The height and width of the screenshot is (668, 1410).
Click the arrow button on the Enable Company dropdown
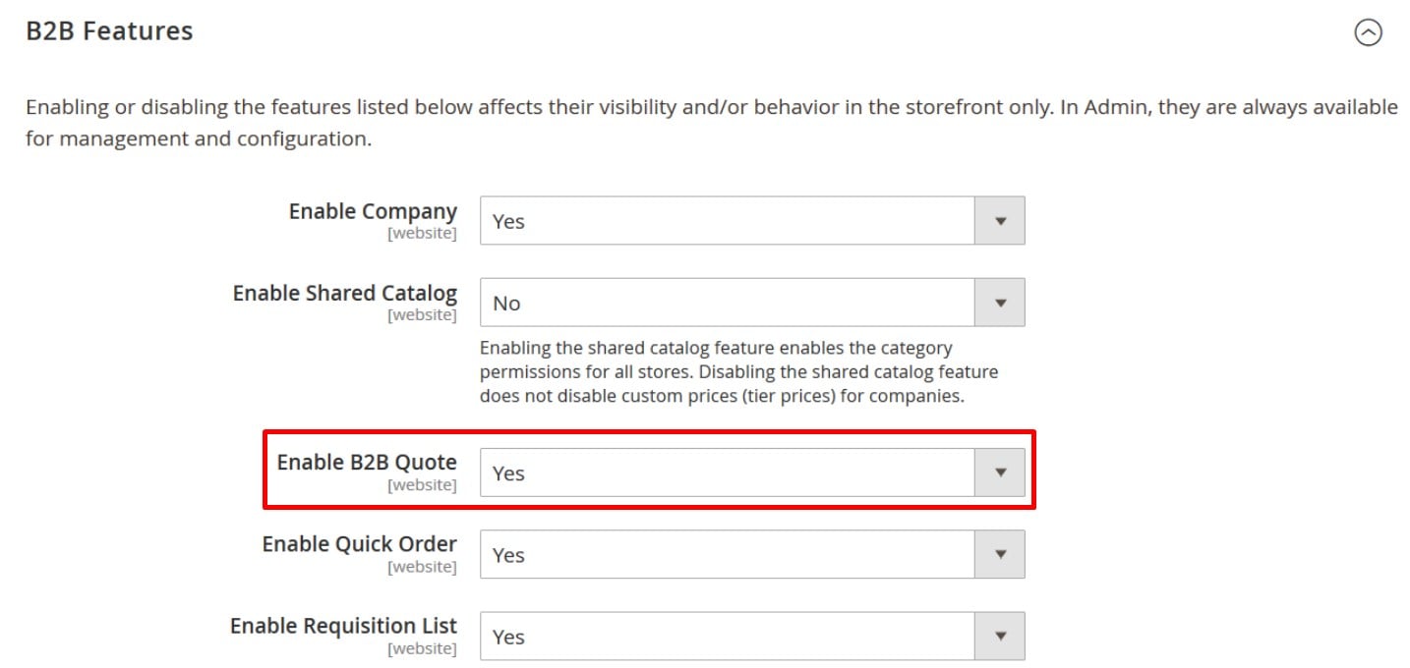(x=1000, y=221)
